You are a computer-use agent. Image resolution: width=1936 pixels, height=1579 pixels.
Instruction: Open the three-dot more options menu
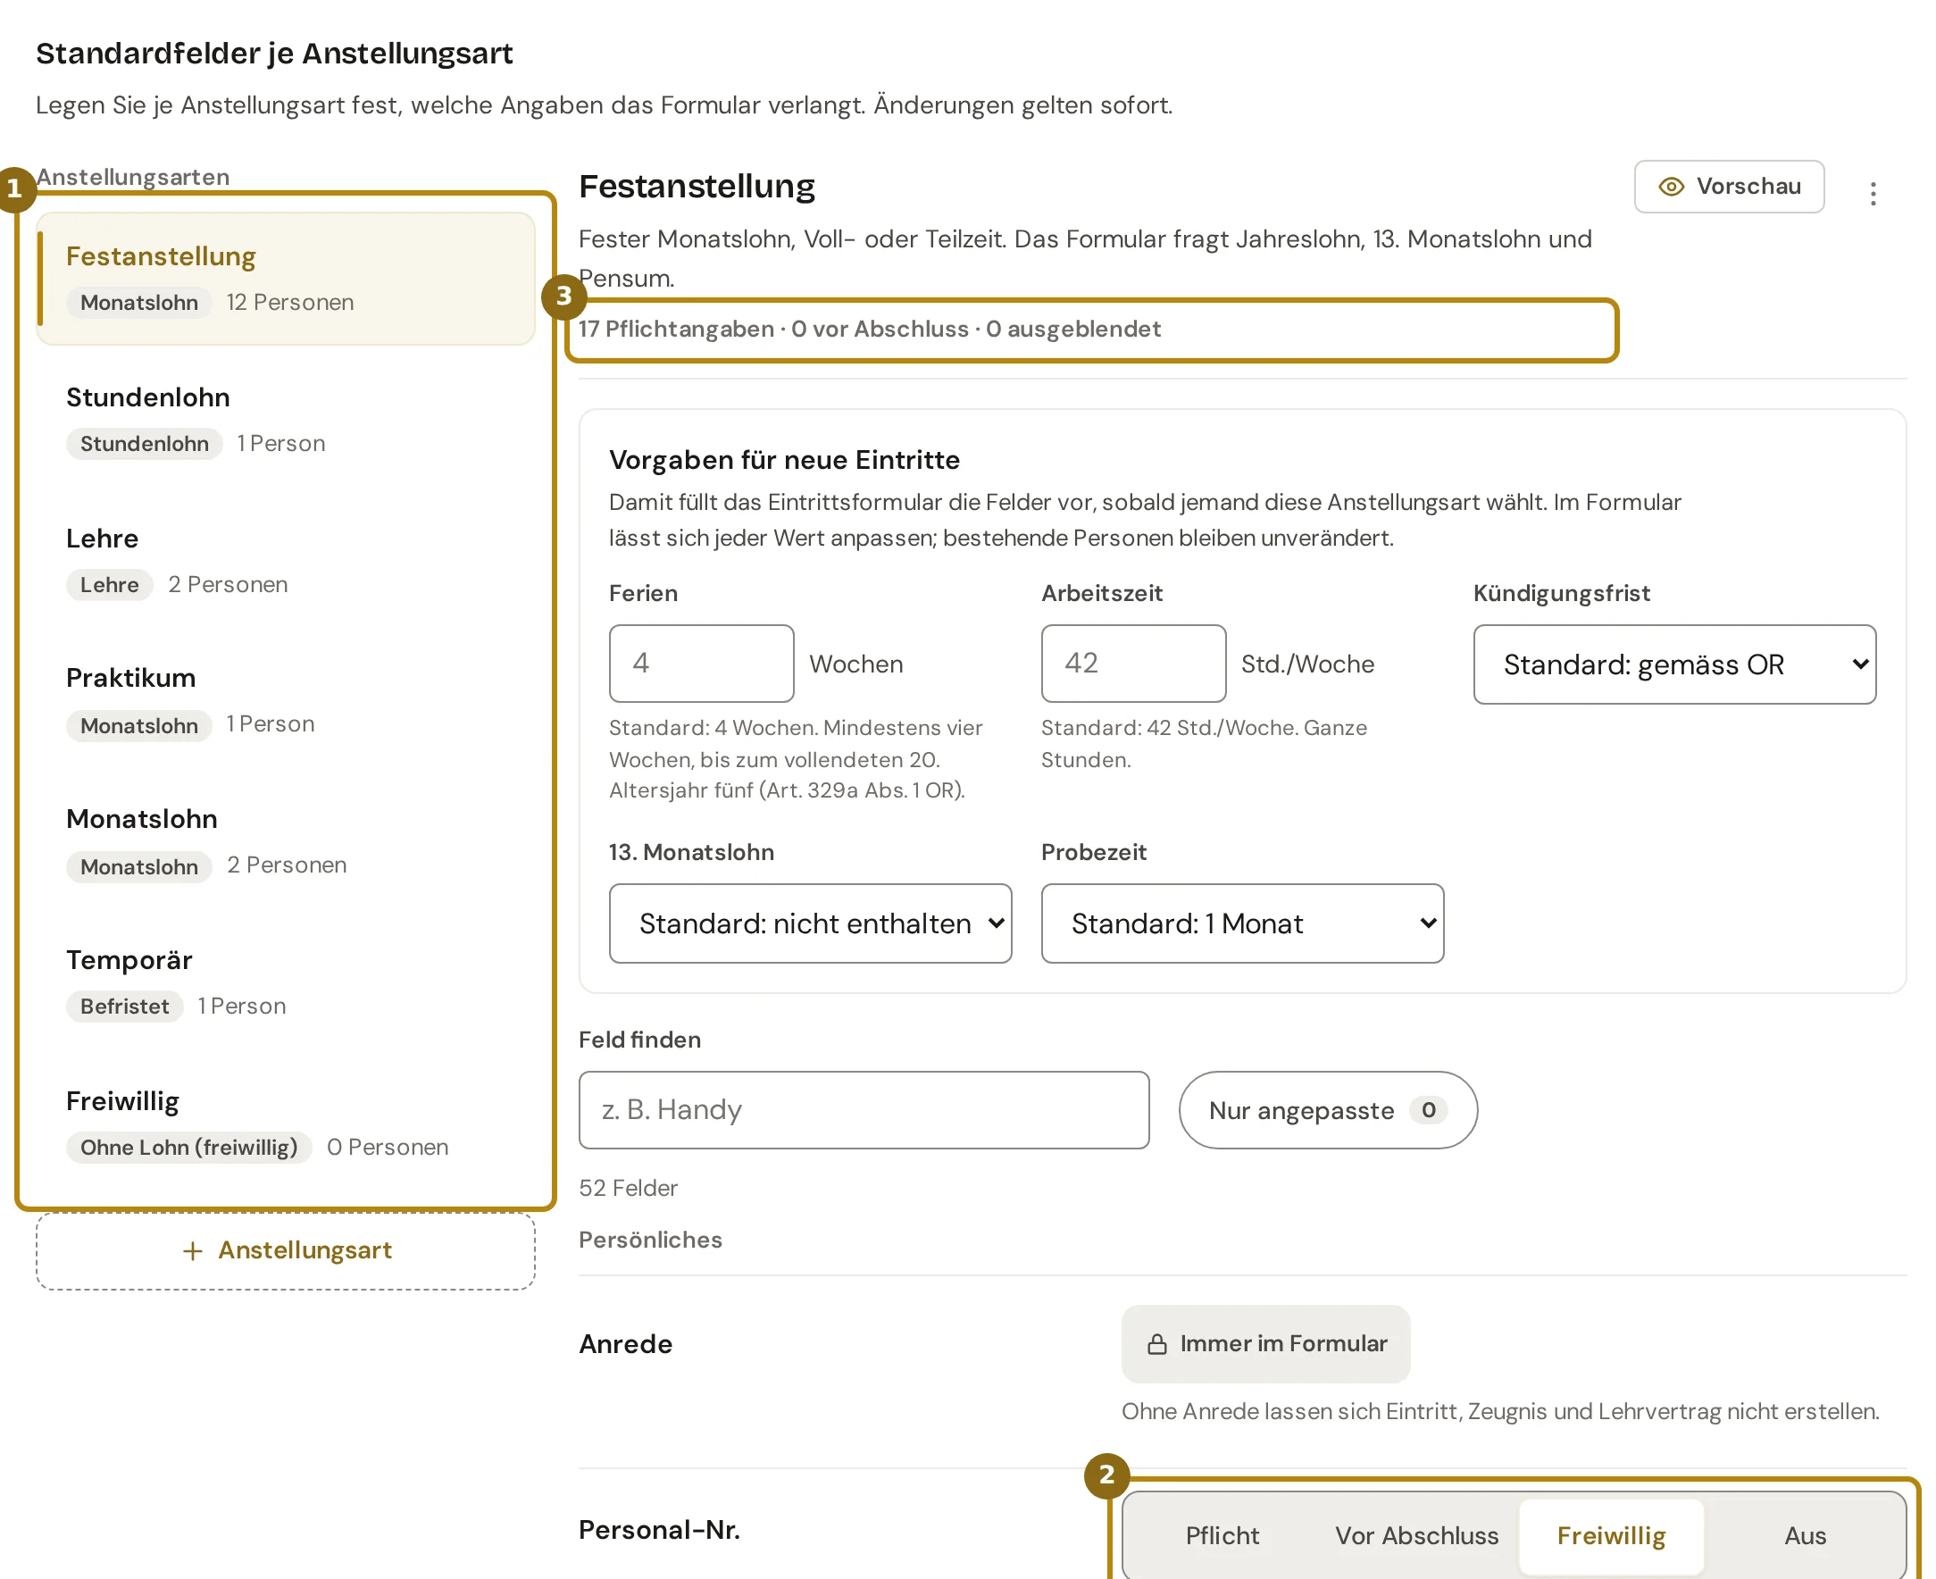coord(1873,193)
